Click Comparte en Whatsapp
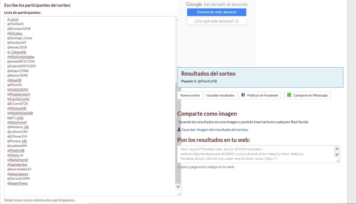 tap(307, 95)
